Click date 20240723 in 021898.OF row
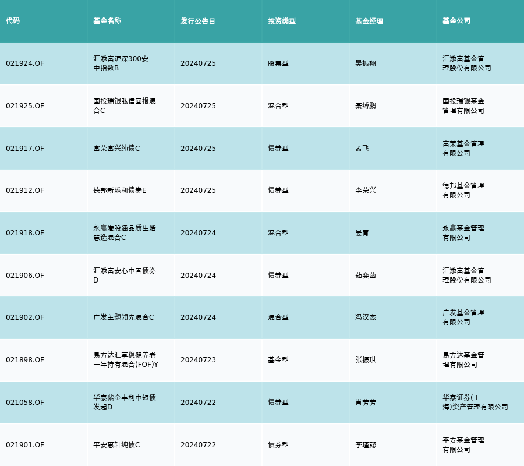 coord(198,360)
